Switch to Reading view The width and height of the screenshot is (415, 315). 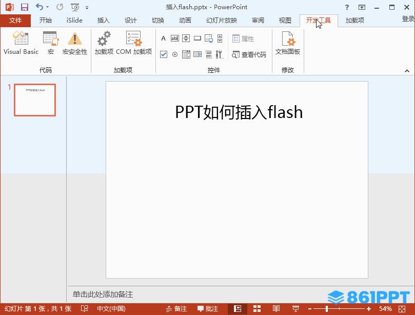[x=276, y=309]
